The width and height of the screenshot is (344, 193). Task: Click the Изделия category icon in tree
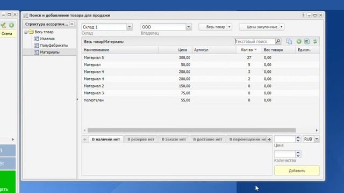coord(37,39)
